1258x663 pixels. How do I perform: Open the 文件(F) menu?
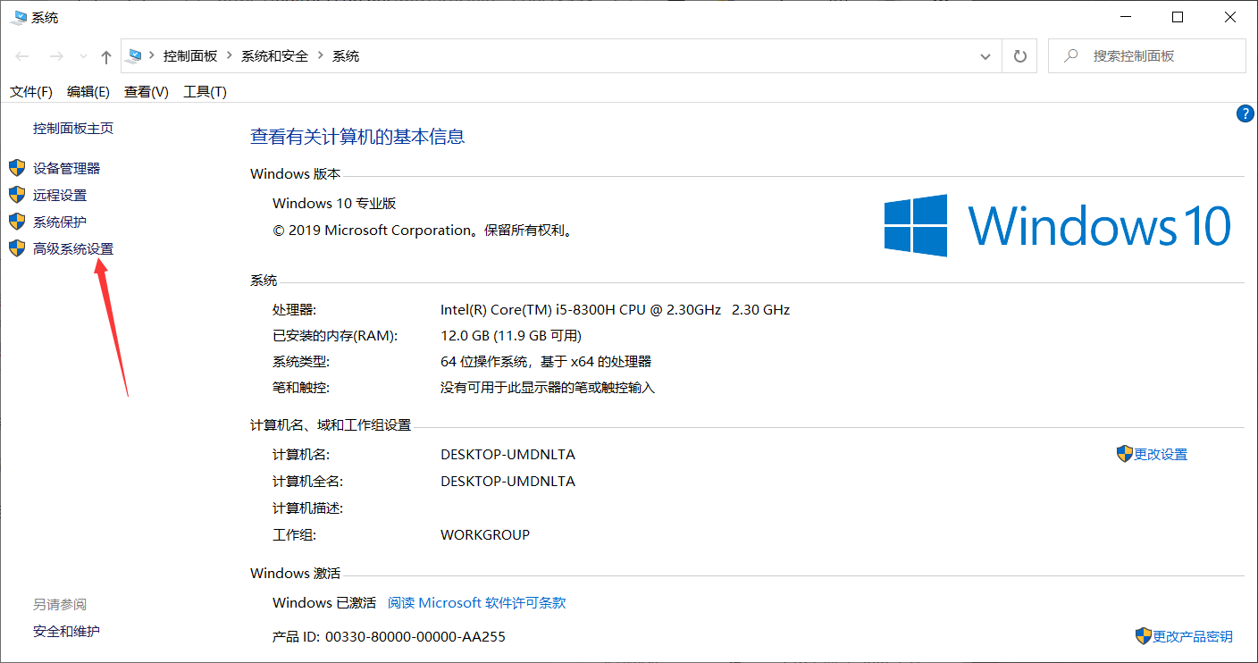31,92
